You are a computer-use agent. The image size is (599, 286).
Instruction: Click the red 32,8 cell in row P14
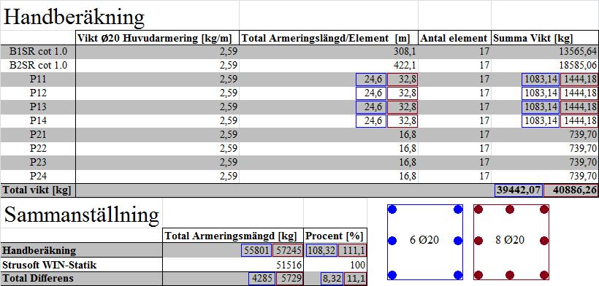pos(402,121)
